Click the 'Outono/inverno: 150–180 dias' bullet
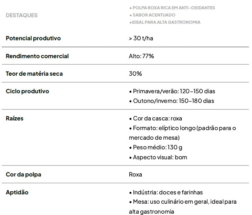Image resolution: width=252 pixels, height=215 pixels. pyautogui.click(x=173, y=101)
